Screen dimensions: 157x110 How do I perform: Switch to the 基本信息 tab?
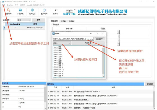click(x=54, y=21)
